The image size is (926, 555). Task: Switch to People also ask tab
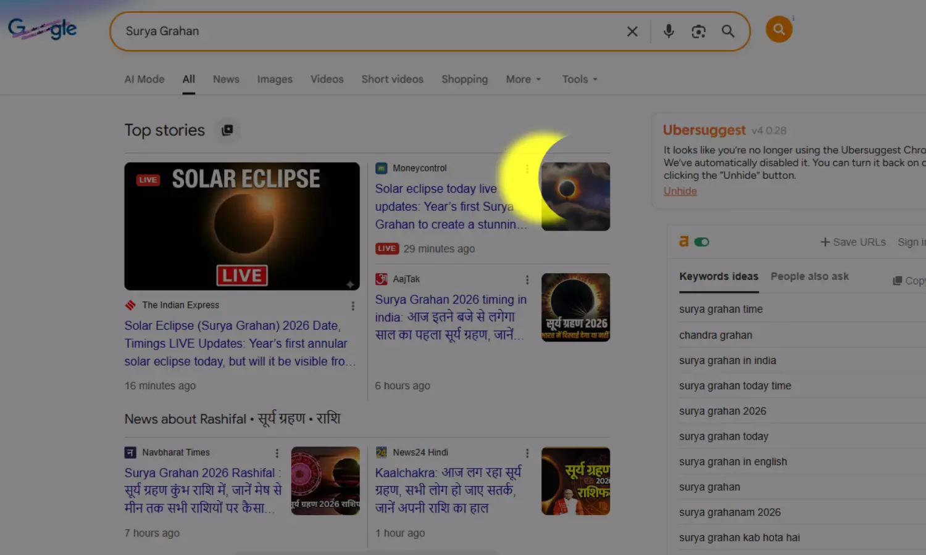(809, 277)
